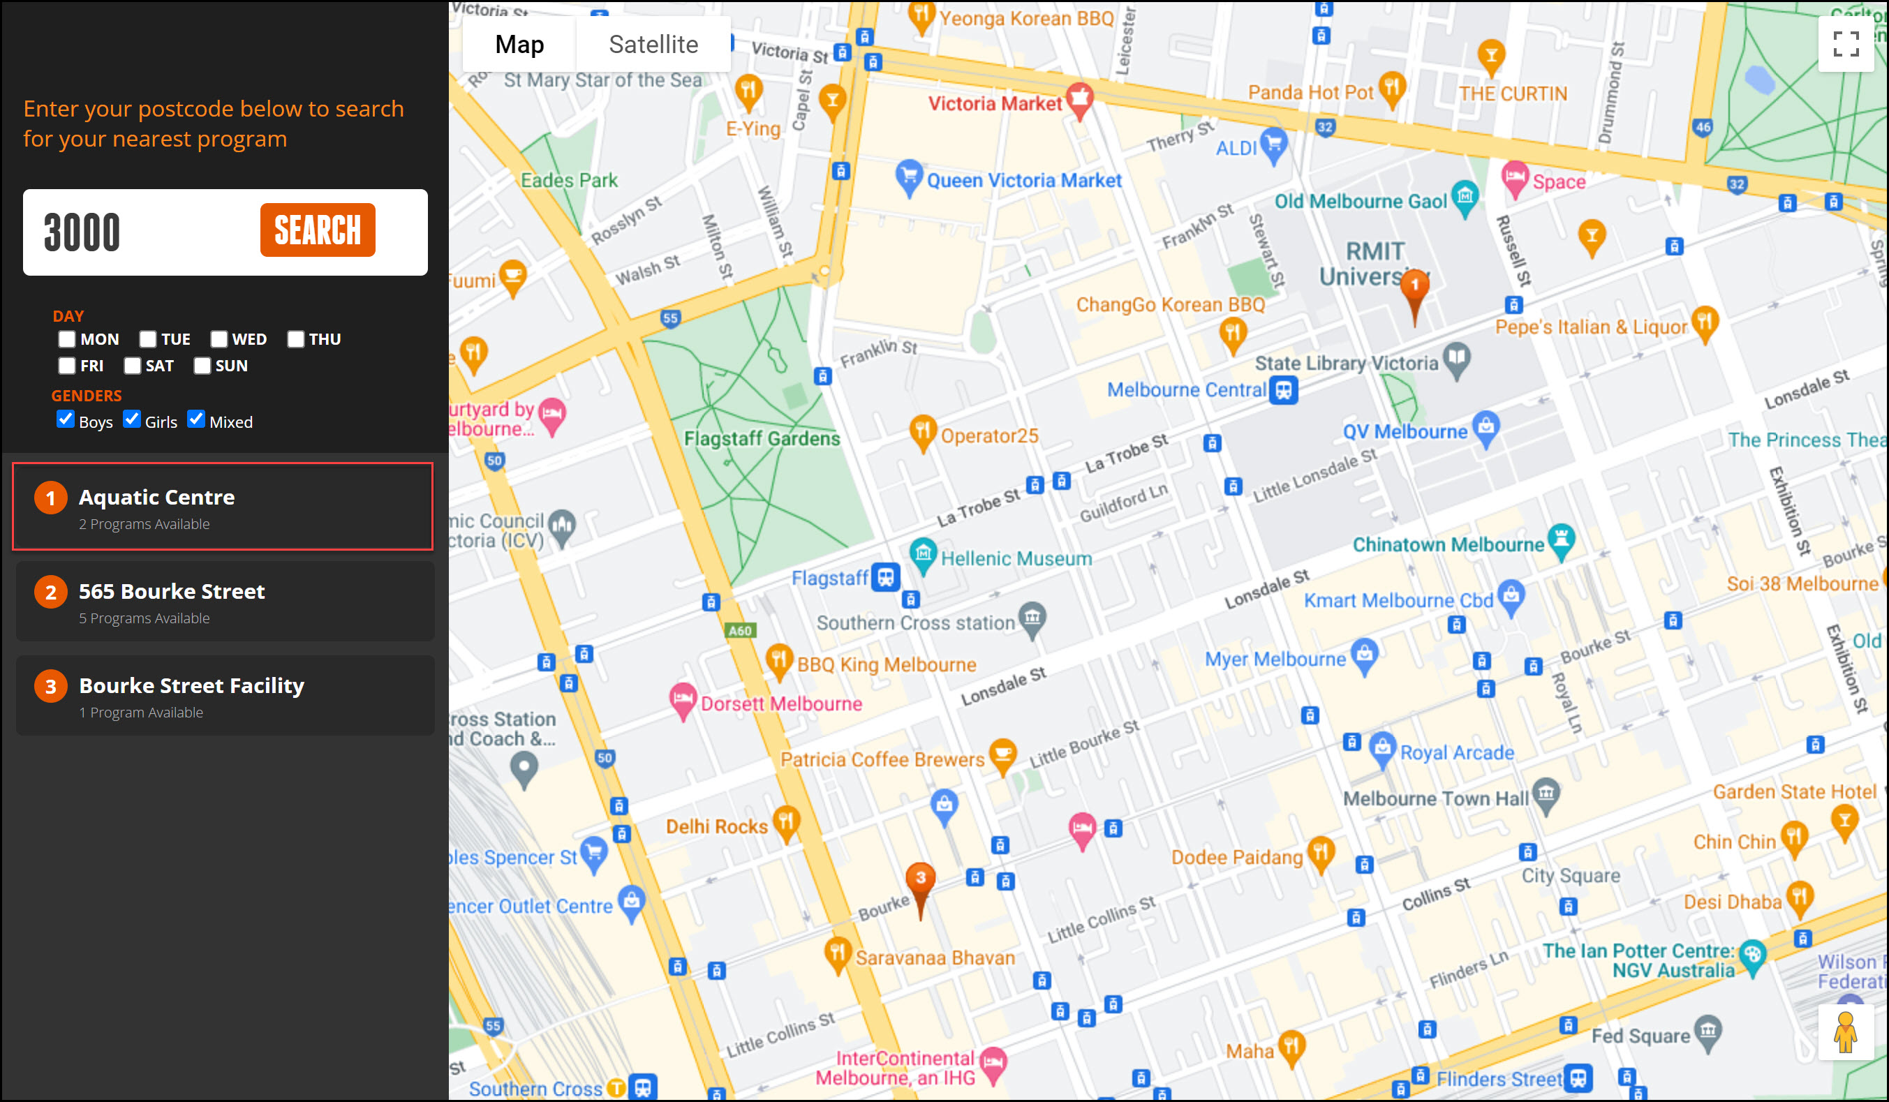Image resolution: width=1889 pixels, height=1102 pixels.
Task: Click the Flagstaff station icon
Action: coord(885,577)
